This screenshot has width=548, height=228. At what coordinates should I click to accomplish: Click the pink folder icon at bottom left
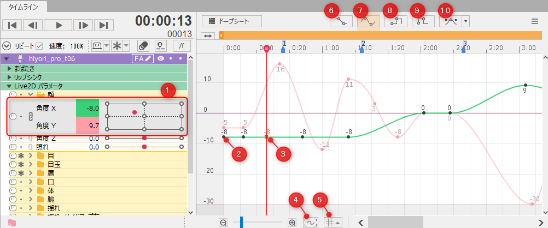point(12,223)
